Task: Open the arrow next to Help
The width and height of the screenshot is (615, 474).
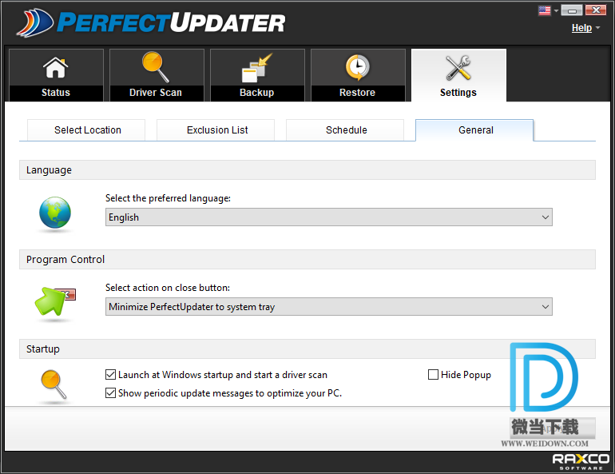Action: (597, 27)
